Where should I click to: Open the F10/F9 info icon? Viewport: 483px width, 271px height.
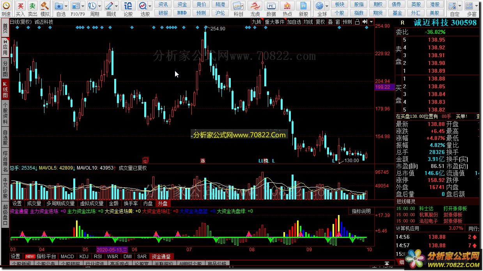(x=75, y=6)
